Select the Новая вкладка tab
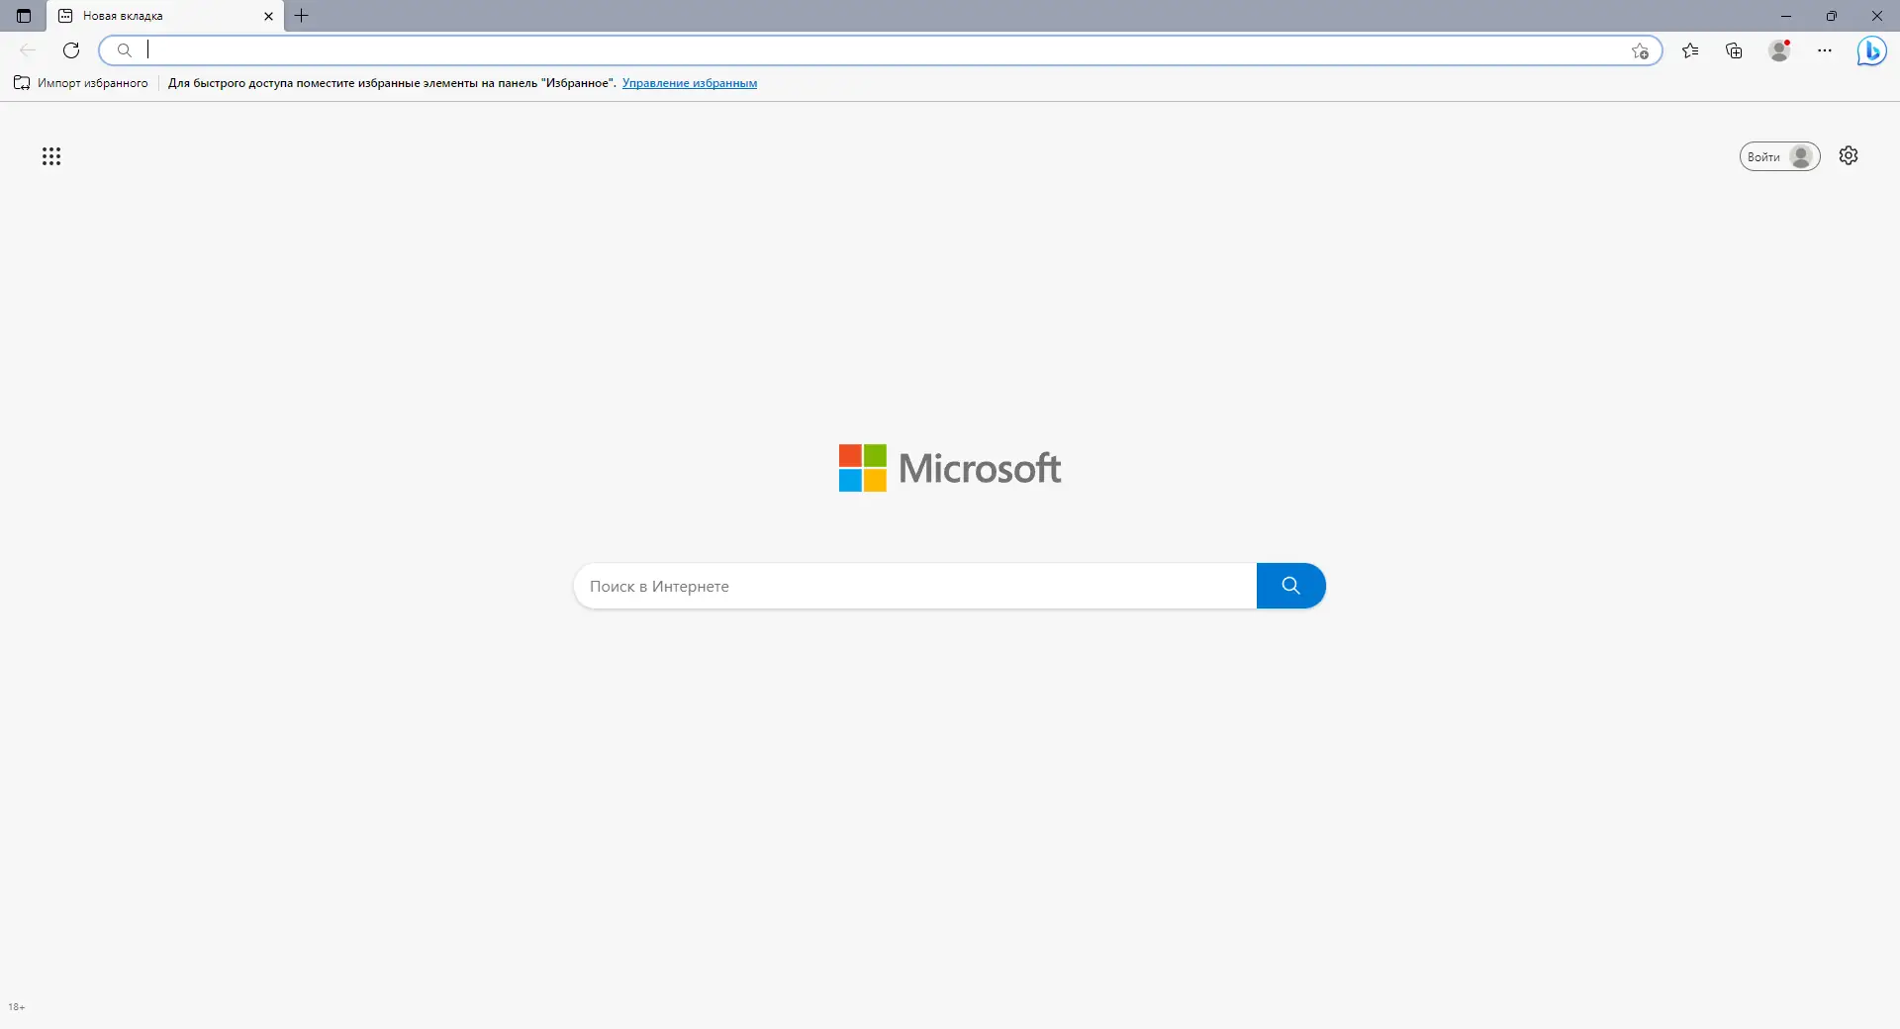This screenshot has width=1900, height=1029. click(164, 16)
